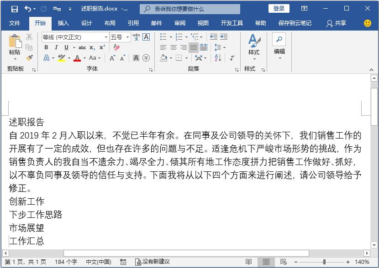Click the 登录 sign-in button

[x=279, y=8]
